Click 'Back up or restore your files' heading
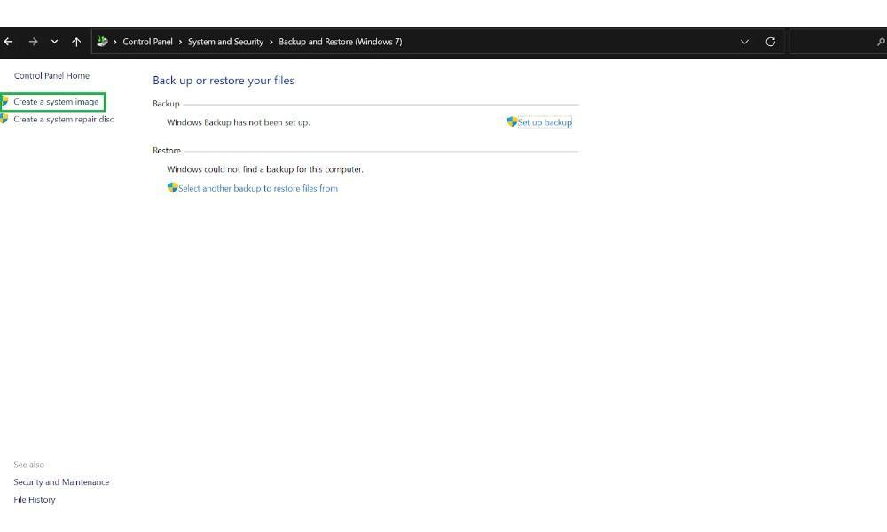The height and width of the screenshot is (532, 887). click(x=224, y=81)
